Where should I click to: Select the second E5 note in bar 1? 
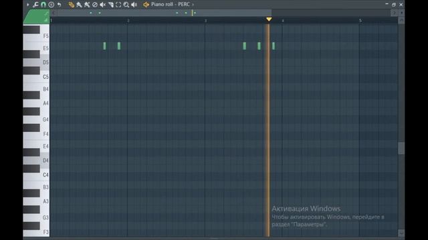point(119,46)
